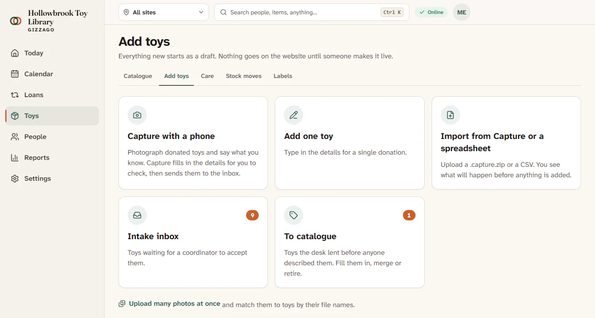Select the Add toys tab

(176, 76)
